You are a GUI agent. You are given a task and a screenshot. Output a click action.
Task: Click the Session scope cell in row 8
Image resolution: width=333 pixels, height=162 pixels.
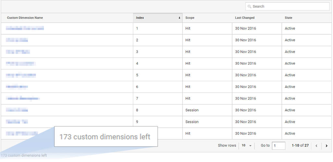(x=192, y=110)
